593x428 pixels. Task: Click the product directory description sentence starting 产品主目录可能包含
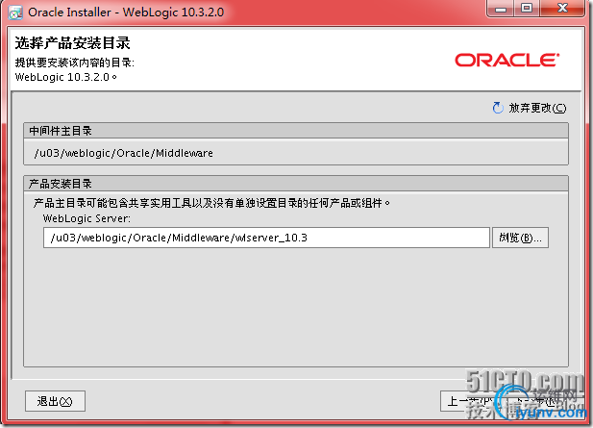click(x=211, y=203)
